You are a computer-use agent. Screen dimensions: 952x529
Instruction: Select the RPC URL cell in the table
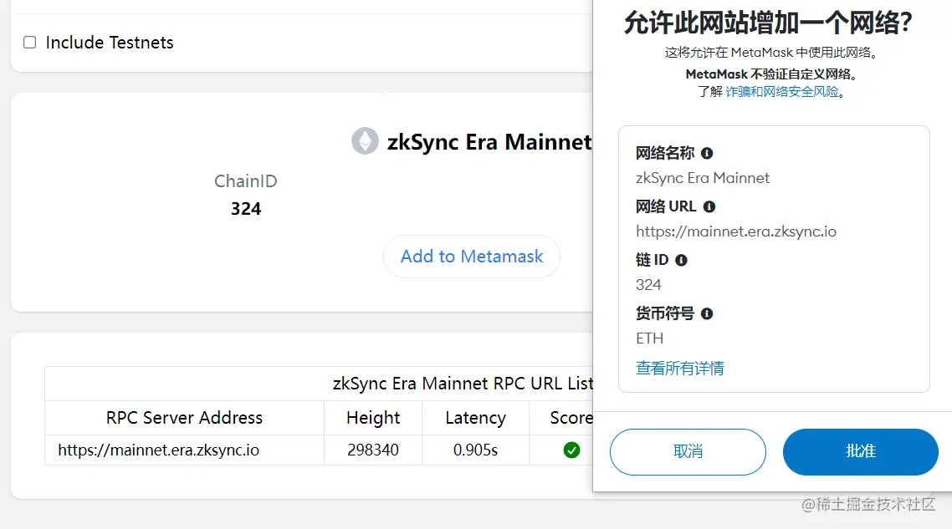coord(159,450)
